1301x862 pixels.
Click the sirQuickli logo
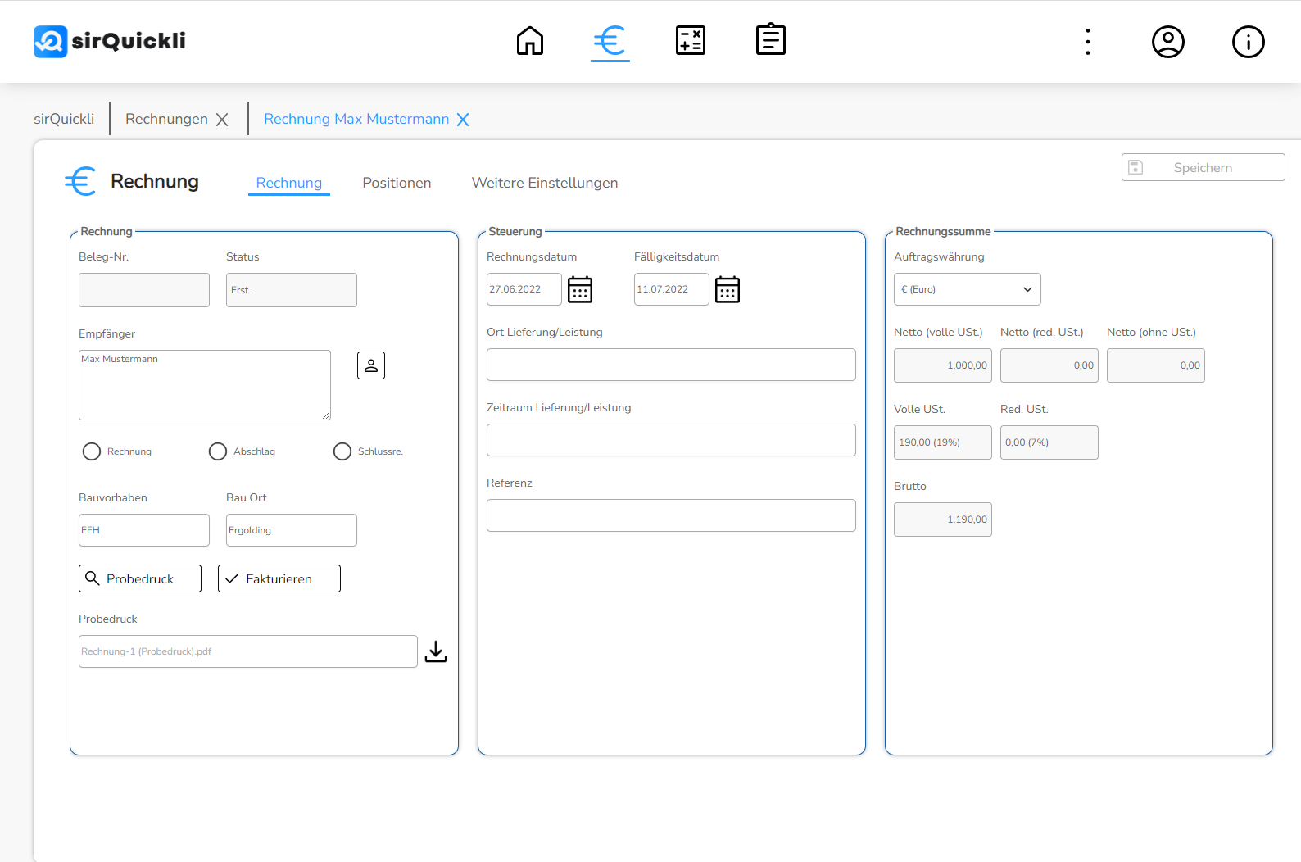(x=110, y=41)
